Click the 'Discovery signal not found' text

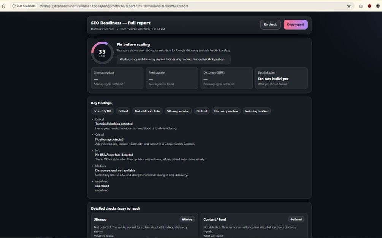[219, 84]
